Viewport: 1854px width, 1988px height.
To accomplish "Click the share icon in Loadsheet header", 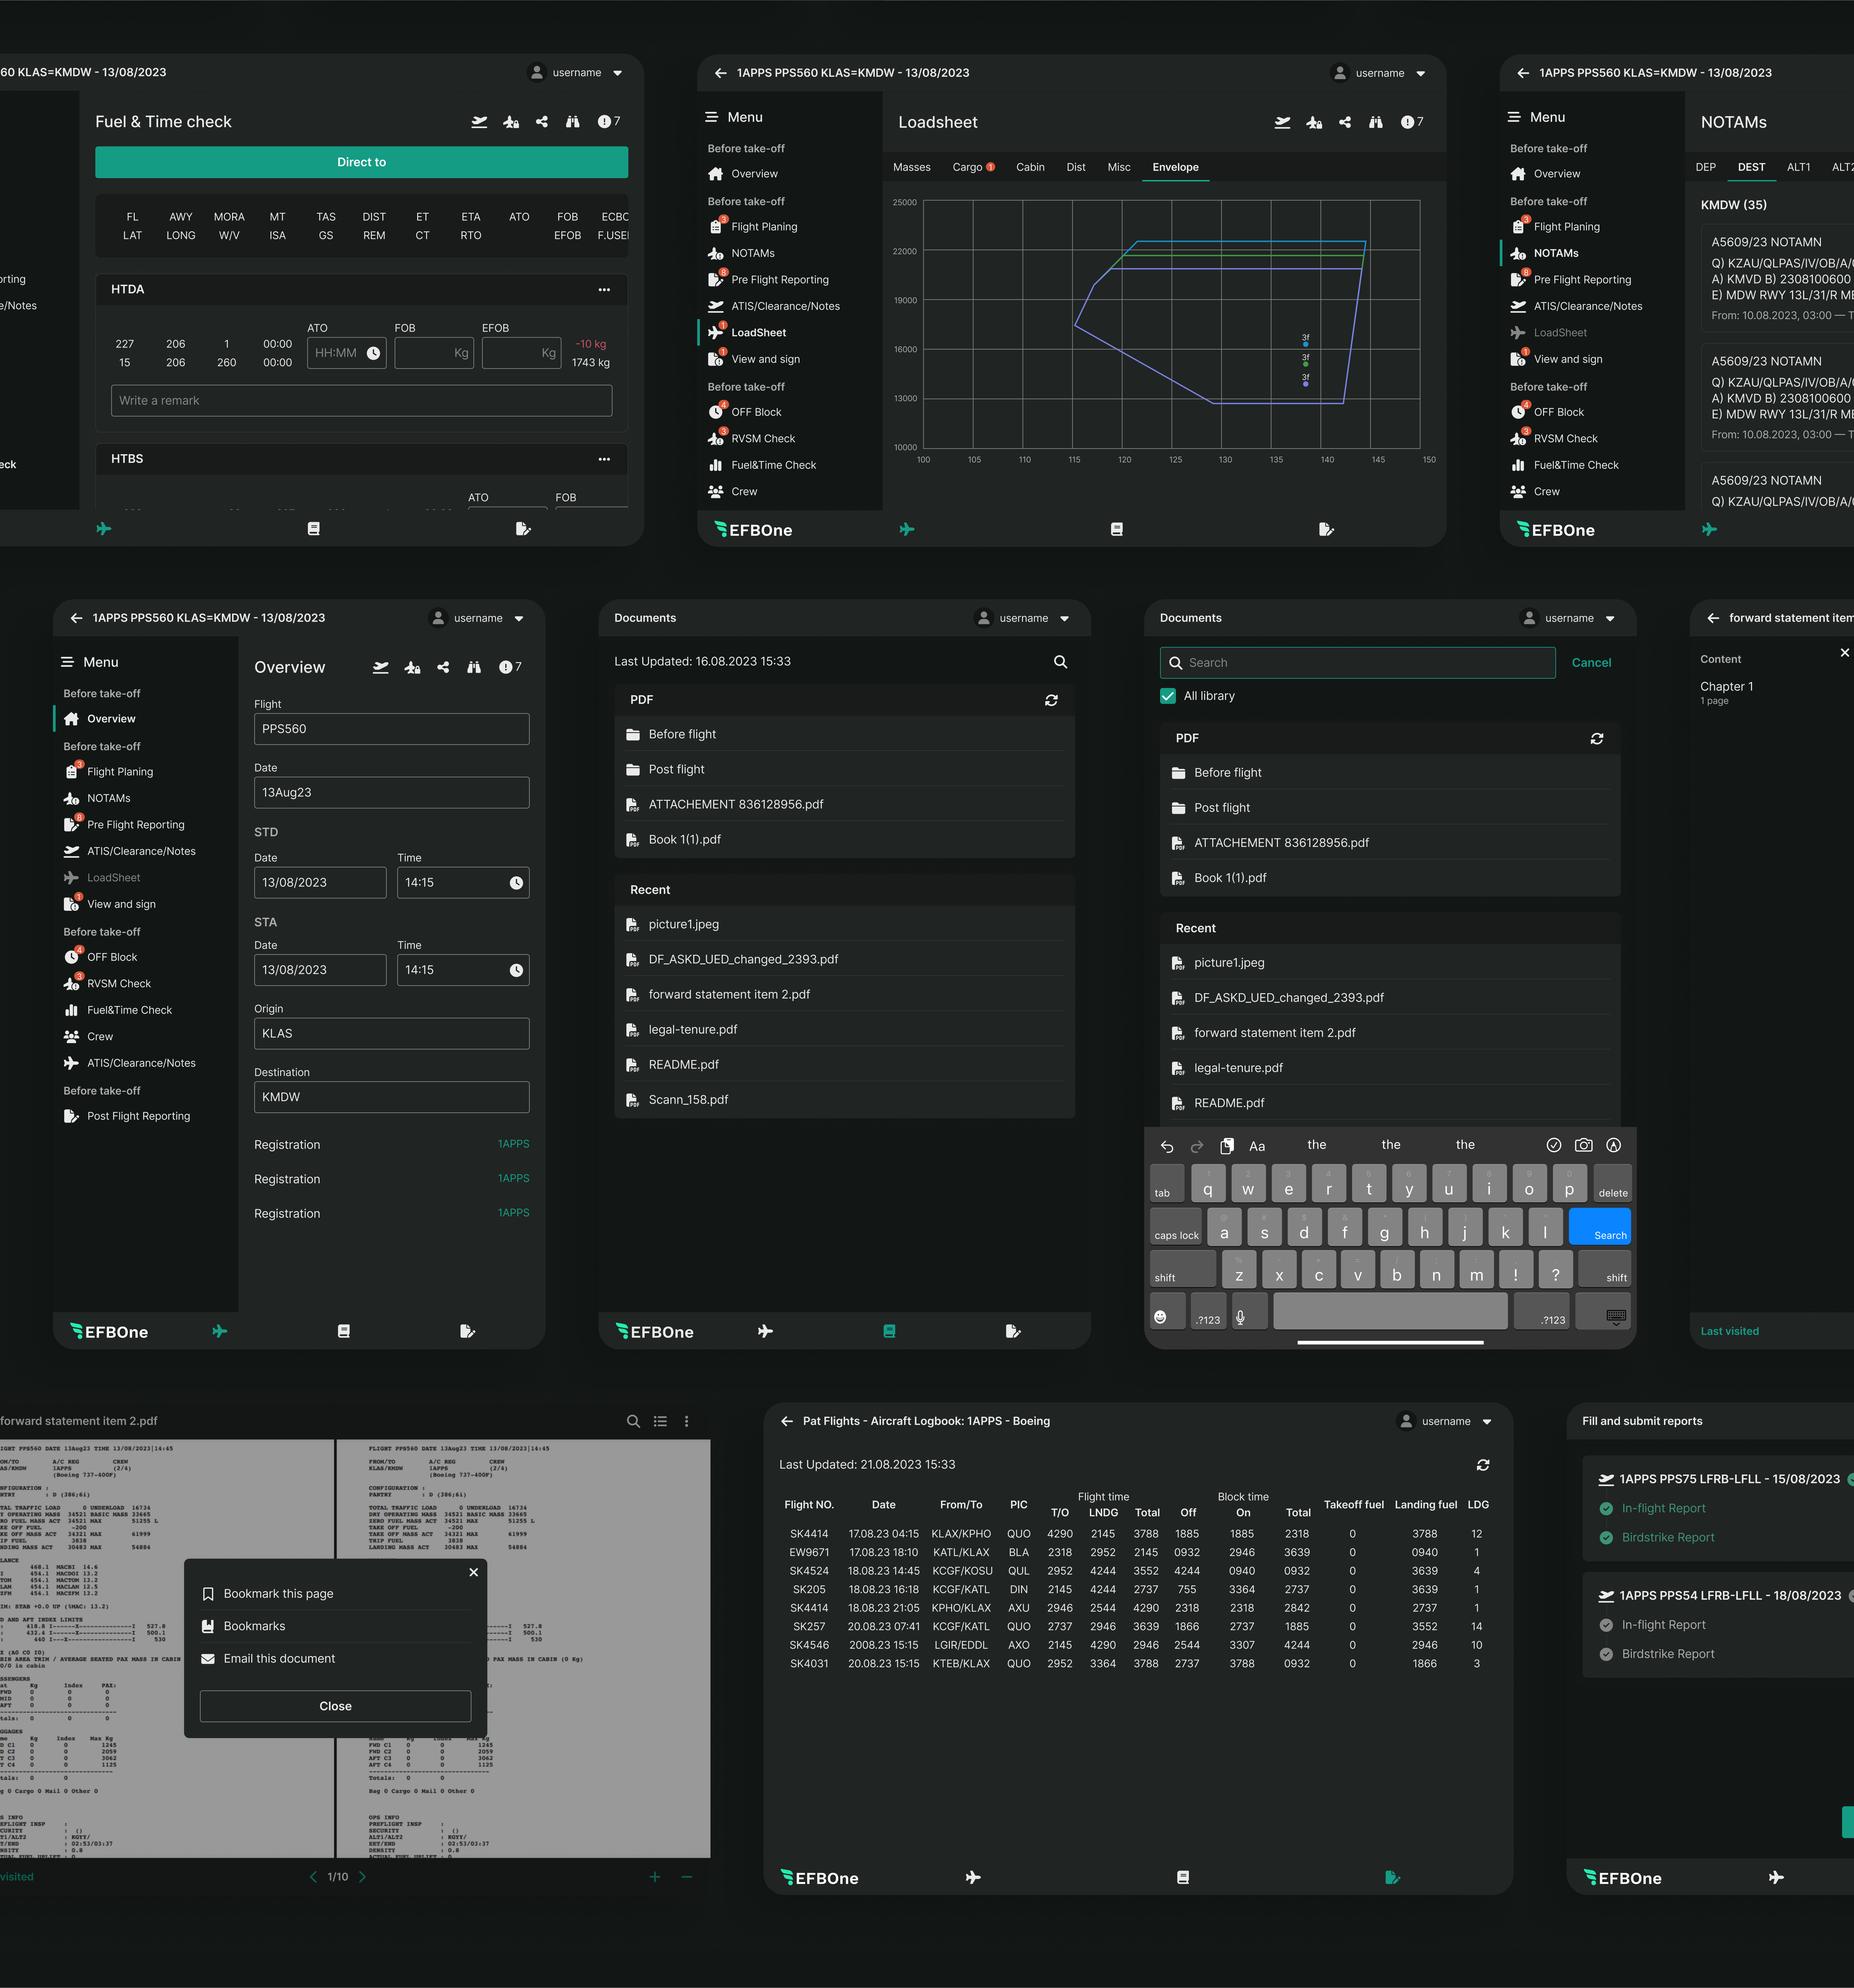I will [1345, 122].
